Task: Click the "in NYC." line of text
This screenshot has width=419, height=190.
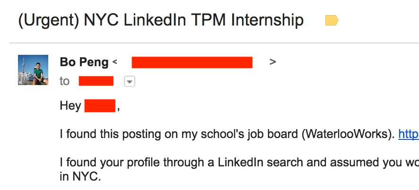Action: [80, 176]
